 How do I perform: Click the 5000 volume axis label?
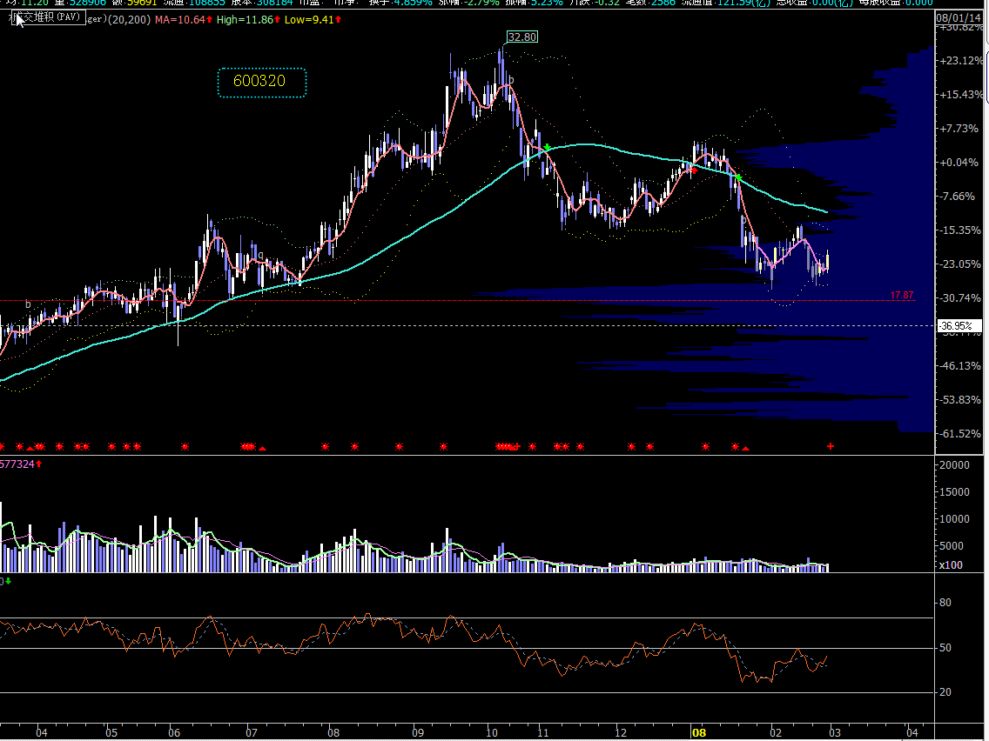(952, 546)
